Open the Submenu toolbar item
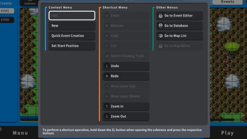The width and height of the screenshot is (247, 139). pos(30,3)
